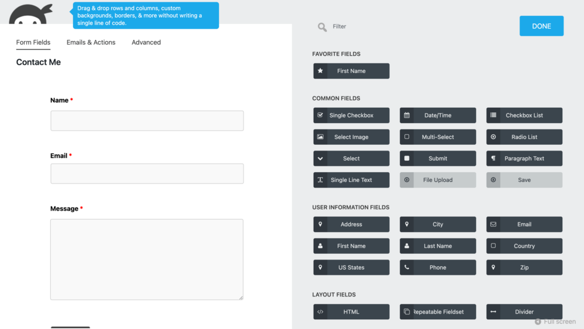Add the Country field
The image size is (584, 329).
click(524, 246)
